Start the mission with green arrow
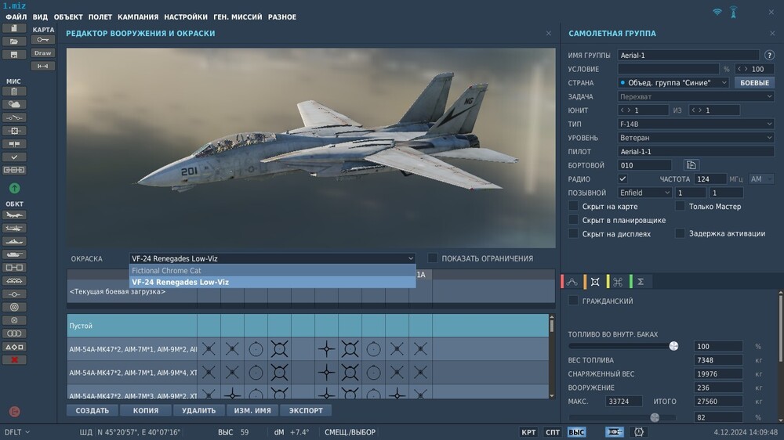 tap(14, 188)
